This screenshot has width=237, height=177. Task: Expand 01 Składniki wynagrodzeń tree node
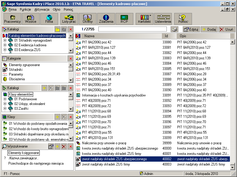5,40
